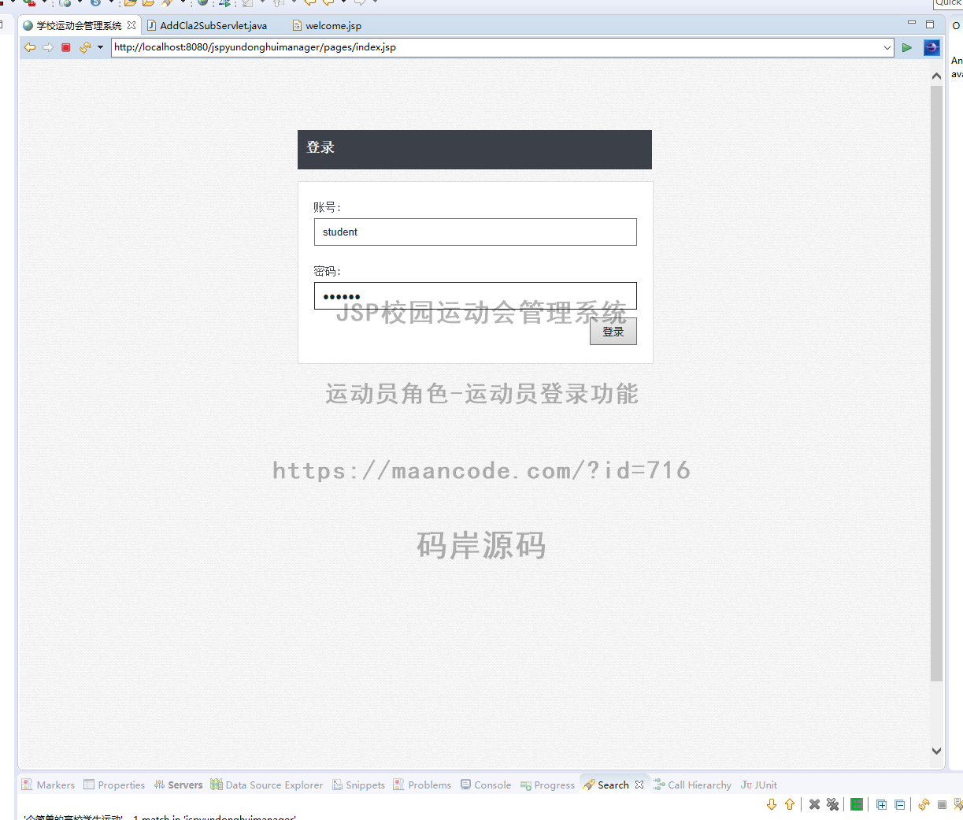Maximize the editor area
Image resolution: width=963 pixels, height=820 pixels.
[x=930, y=24]
